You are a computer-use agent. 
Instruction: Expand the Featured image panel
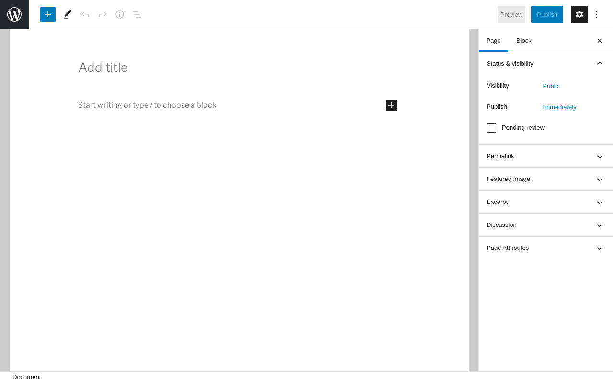pos(546,179)
